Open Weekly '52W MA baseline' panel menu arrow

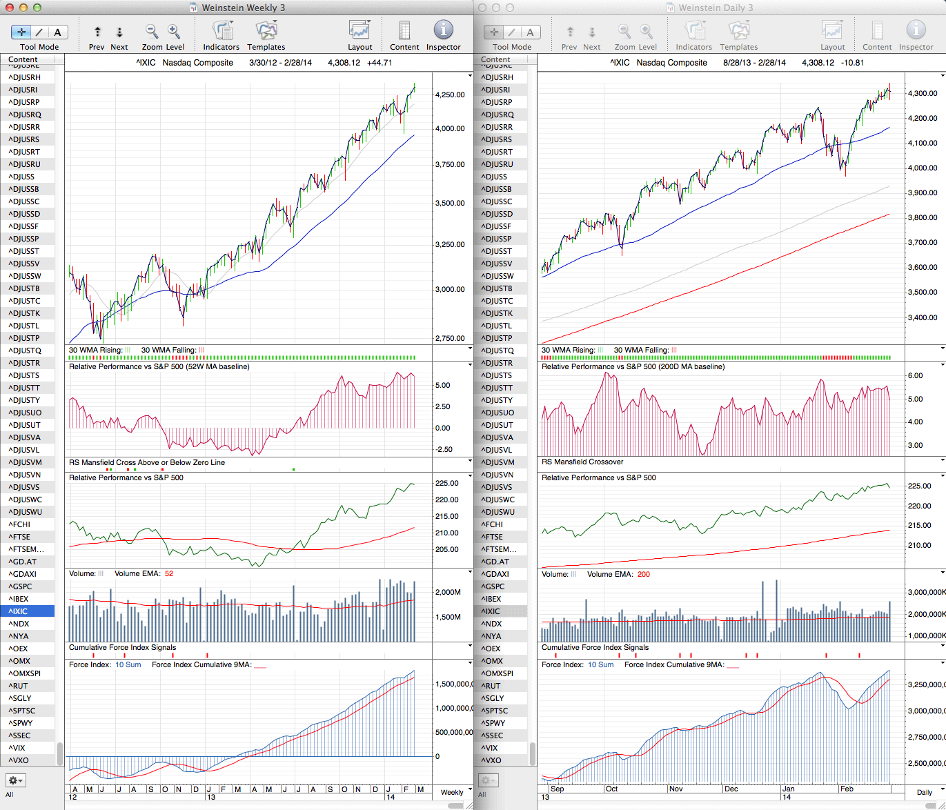470,366
